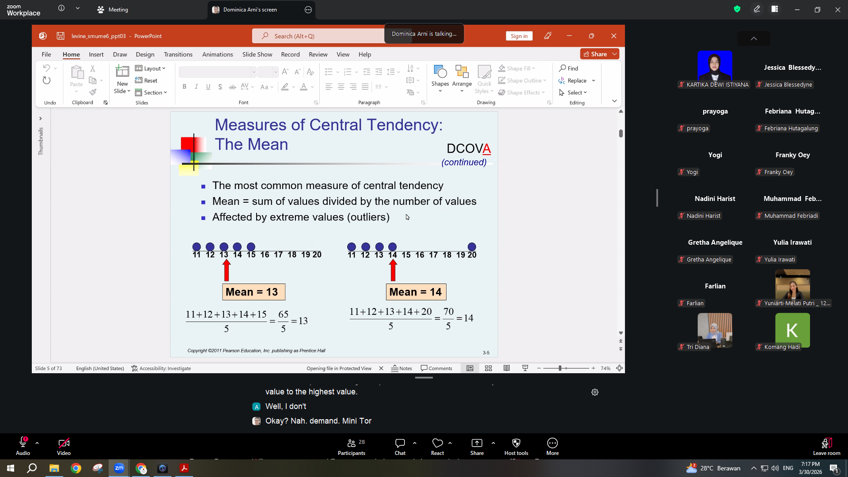Click the Search box in PowerPoint
848x477 pixels.
tap(318, 36)
